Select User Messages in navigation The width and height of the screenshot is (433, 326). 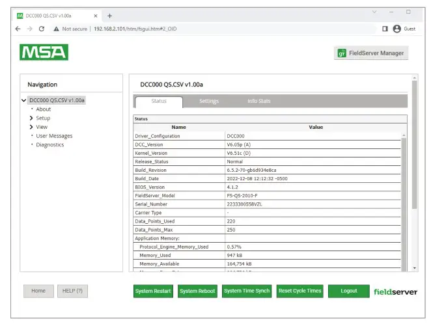click(x=54, y=136)
